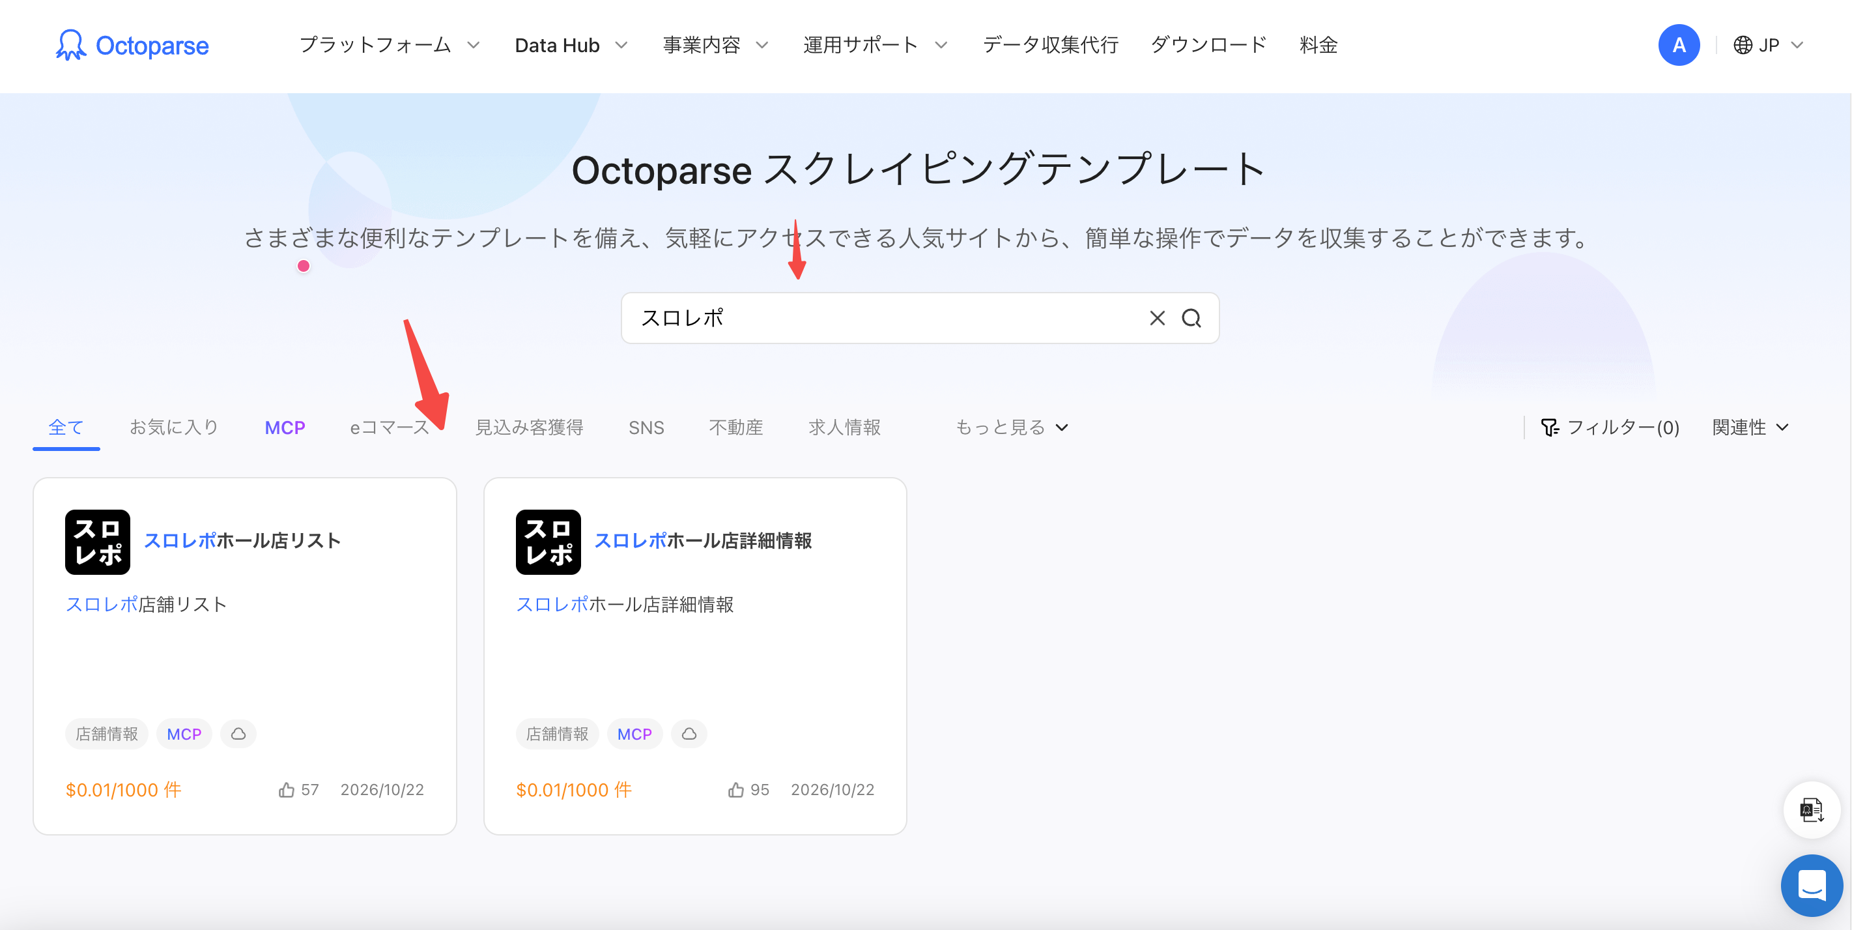Go to ダウンロード page

coord(1208,46)
